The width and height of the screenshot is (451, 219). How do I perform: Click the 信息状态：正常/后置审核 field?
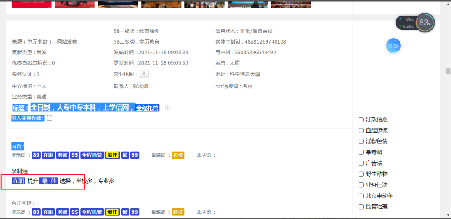244,31
